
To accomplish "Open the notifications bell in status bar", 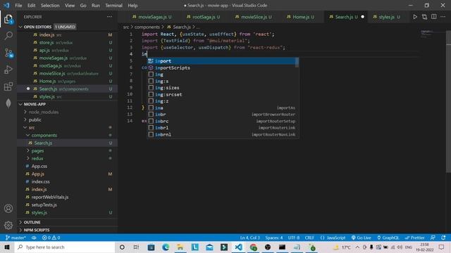I will click(x=443, y=238).
